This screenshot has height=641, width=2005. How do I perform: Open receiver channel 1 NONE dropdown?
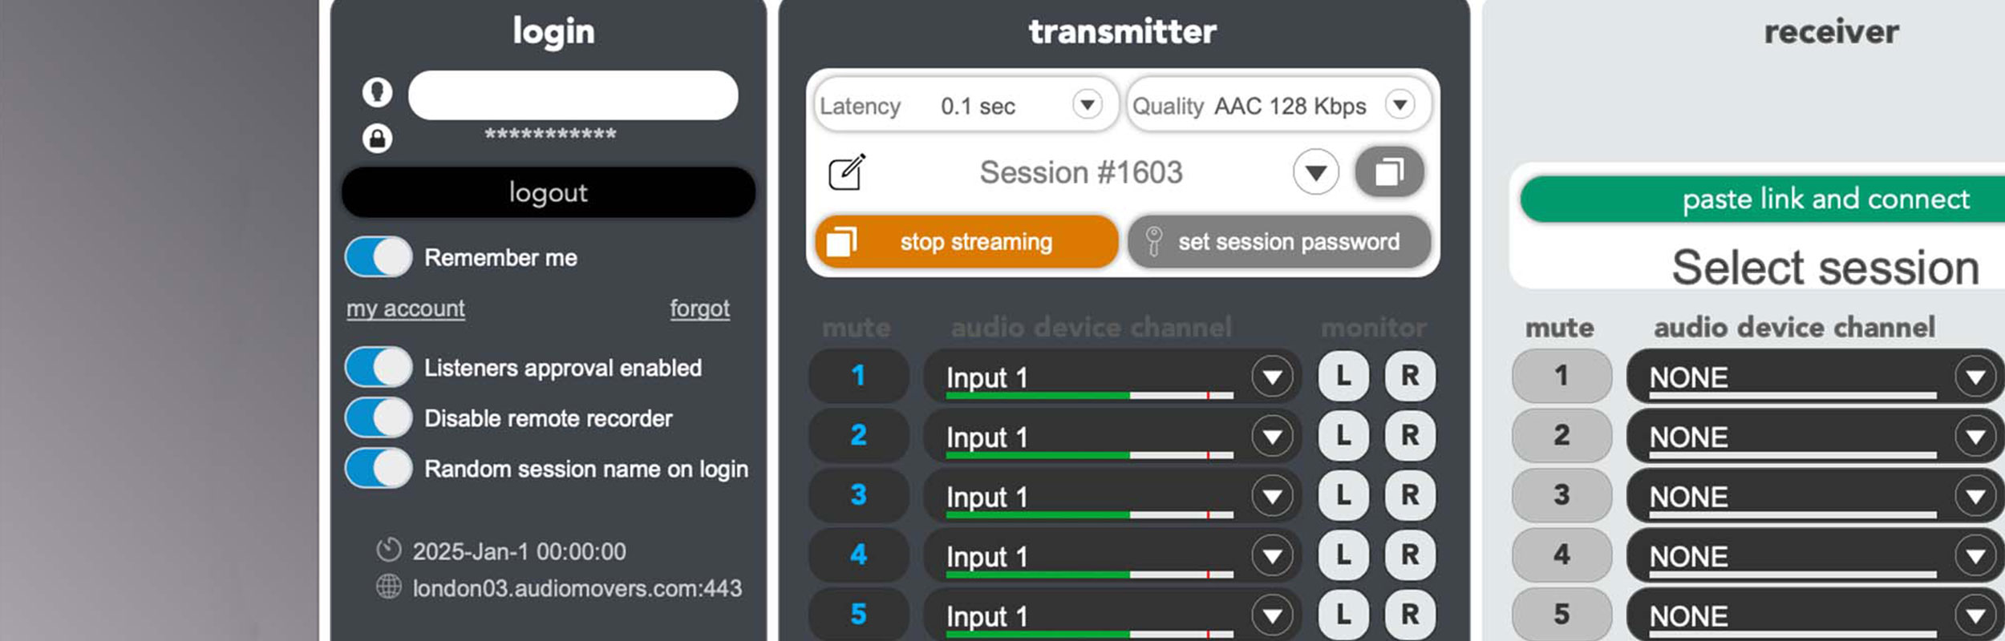(x=1975, y=377)
